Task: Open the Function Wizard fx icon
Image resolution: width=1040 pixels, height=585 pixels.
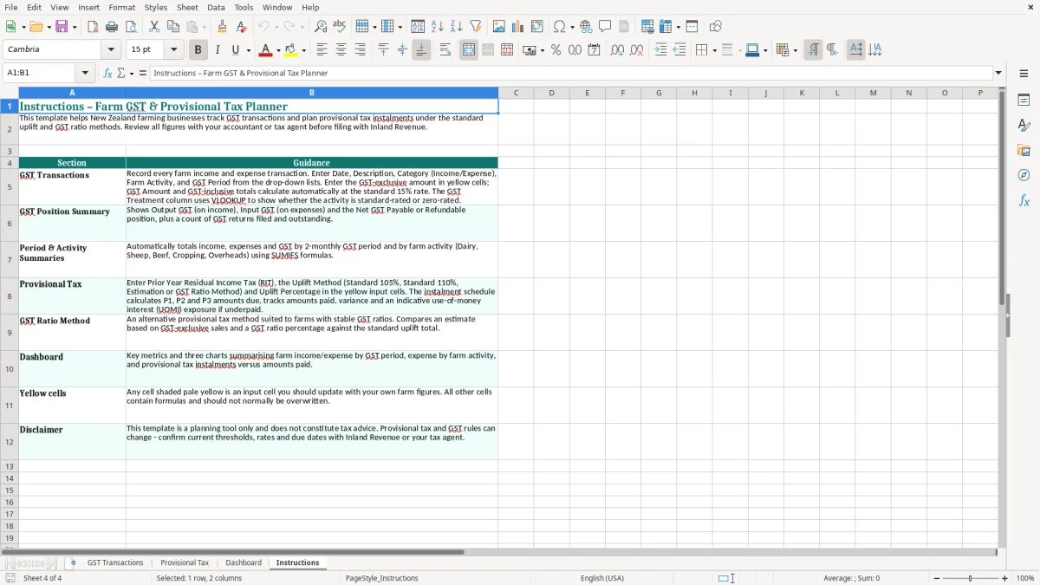Action: tap(108, 73)
